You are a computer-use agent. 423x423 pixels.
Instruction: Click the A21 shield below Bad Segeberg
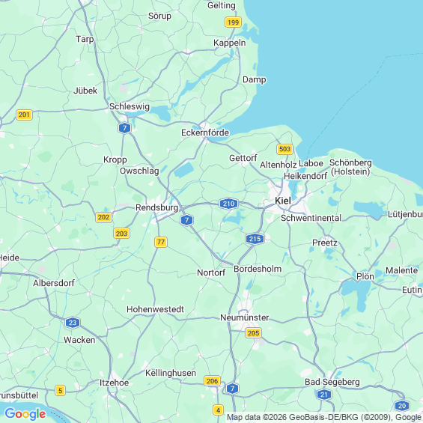(x=324, y=395)
